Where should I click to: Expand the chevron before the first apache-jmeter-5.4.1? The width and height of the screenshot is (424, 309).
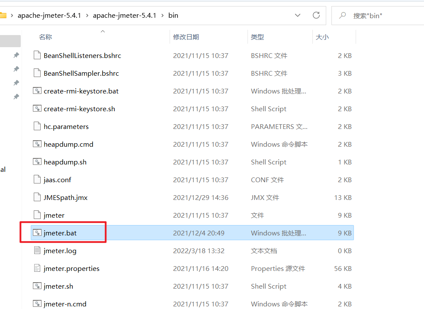click(x=12, y=16)
